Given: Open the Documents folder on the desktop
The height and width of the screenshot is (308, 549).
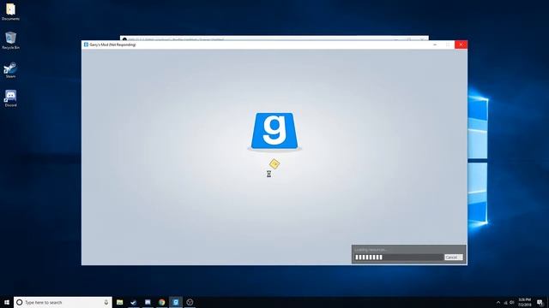Looking at the screenshot, I should tap(10, 11).
